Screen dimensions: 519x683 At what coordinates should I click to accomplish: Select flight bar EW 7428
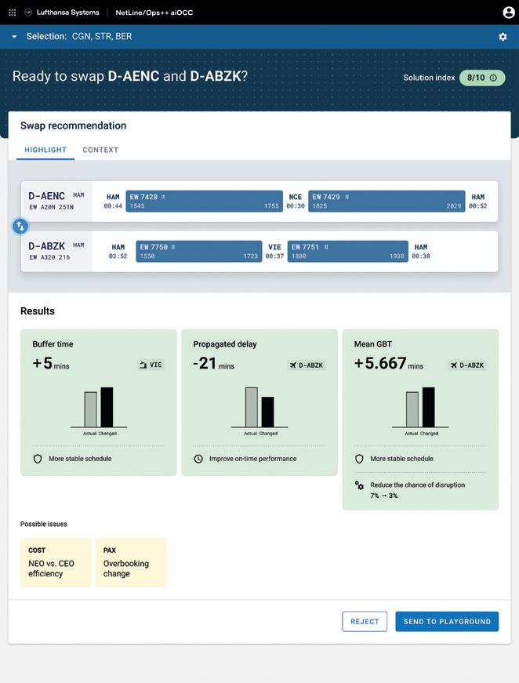[204, 202]
